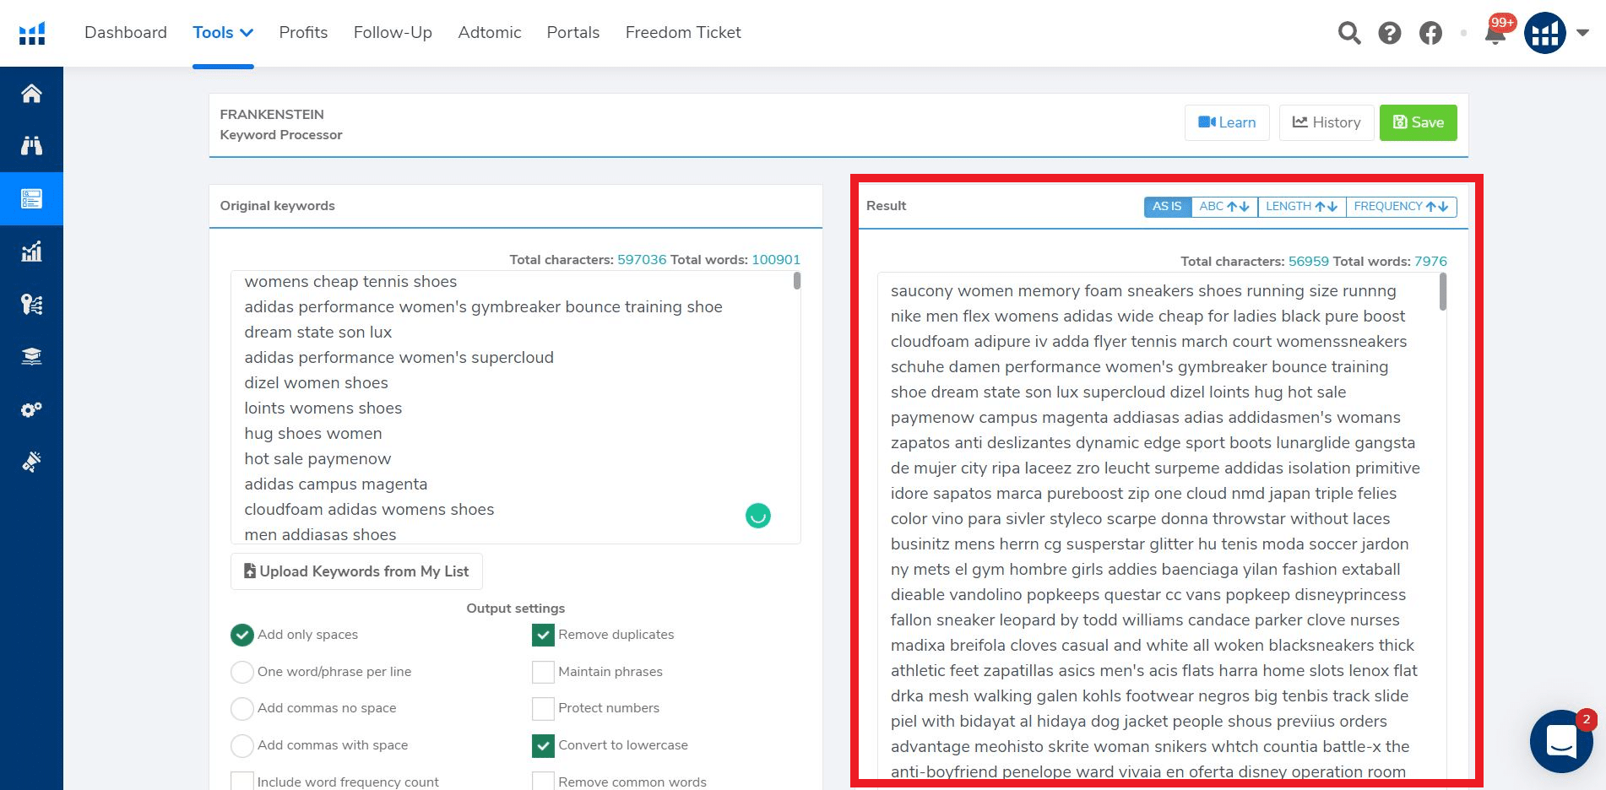Image resolution: width=1606 pixels, height=790 pixels.
Task: Go to Dashboard
Action: tap(126, 32)
